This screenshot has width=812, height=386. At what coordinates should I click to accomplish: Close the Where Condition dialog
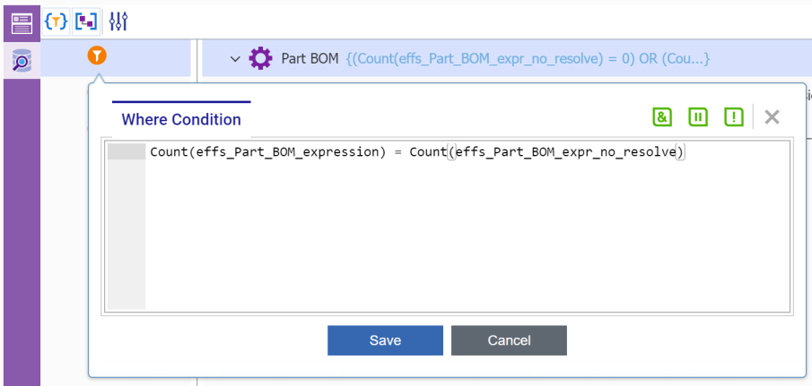772,117
